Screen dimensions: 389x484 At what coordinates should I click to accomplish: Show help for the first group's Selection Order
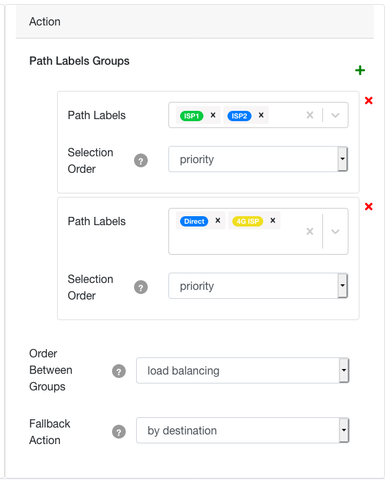(x=141, y=160)
